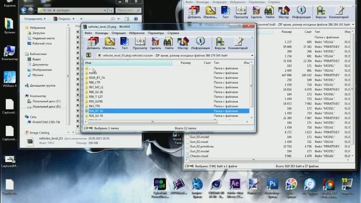Open Документы library in Explorer sidebar

(40, 64)
